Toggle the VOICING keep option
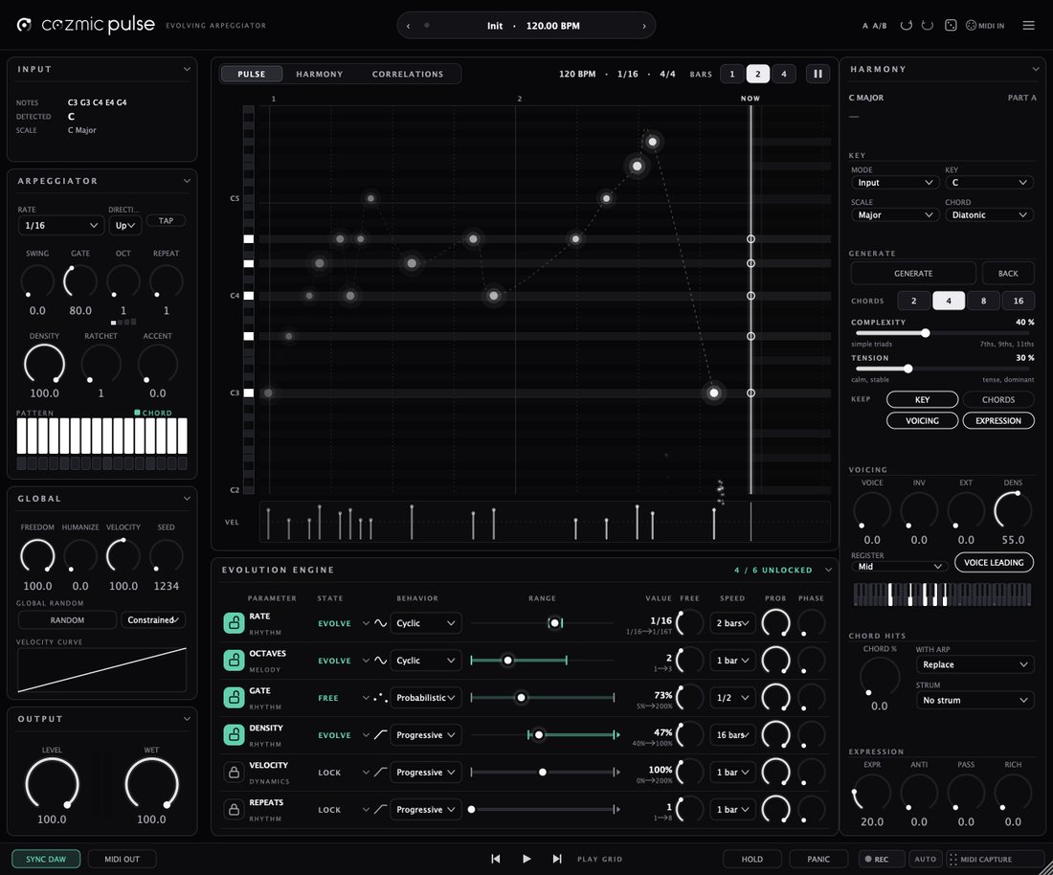 click(x=922, y=420)
